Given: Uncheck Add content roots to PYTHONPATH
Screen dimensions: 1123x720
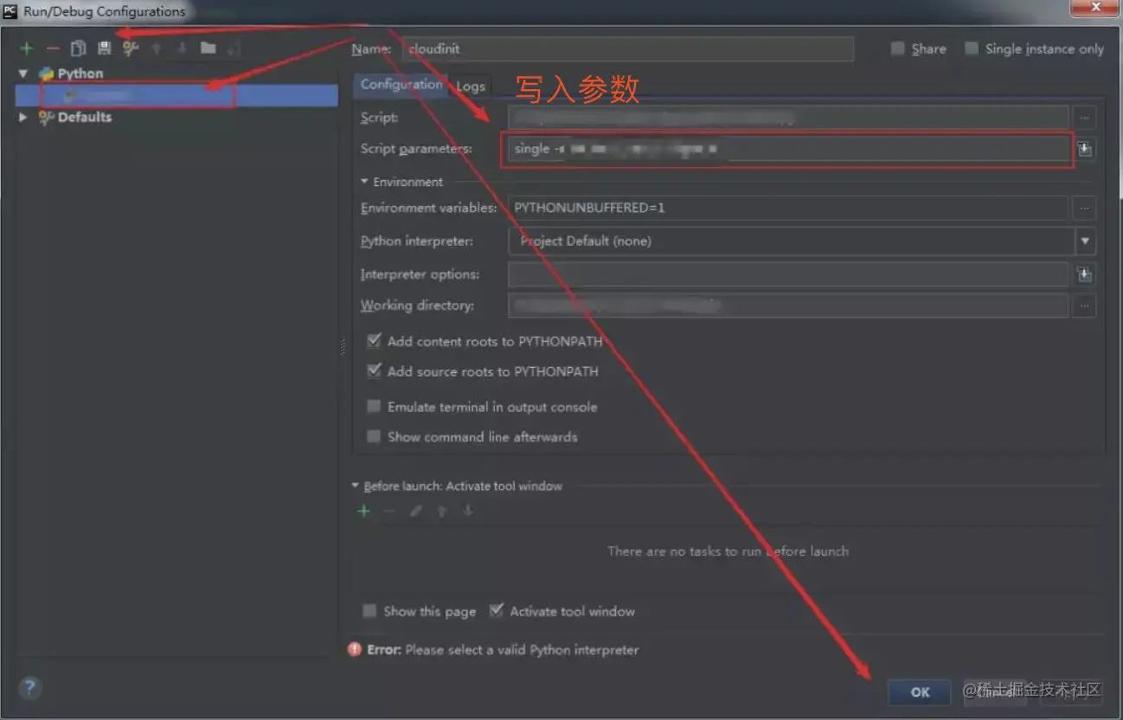Looking at the screenshot, I should click(x=374, y=341).
